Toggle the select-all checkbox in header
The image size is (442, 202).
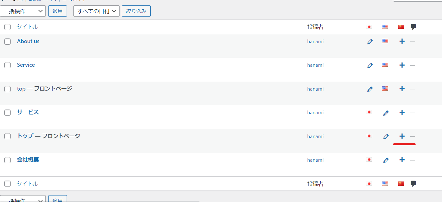coord(7,27)
